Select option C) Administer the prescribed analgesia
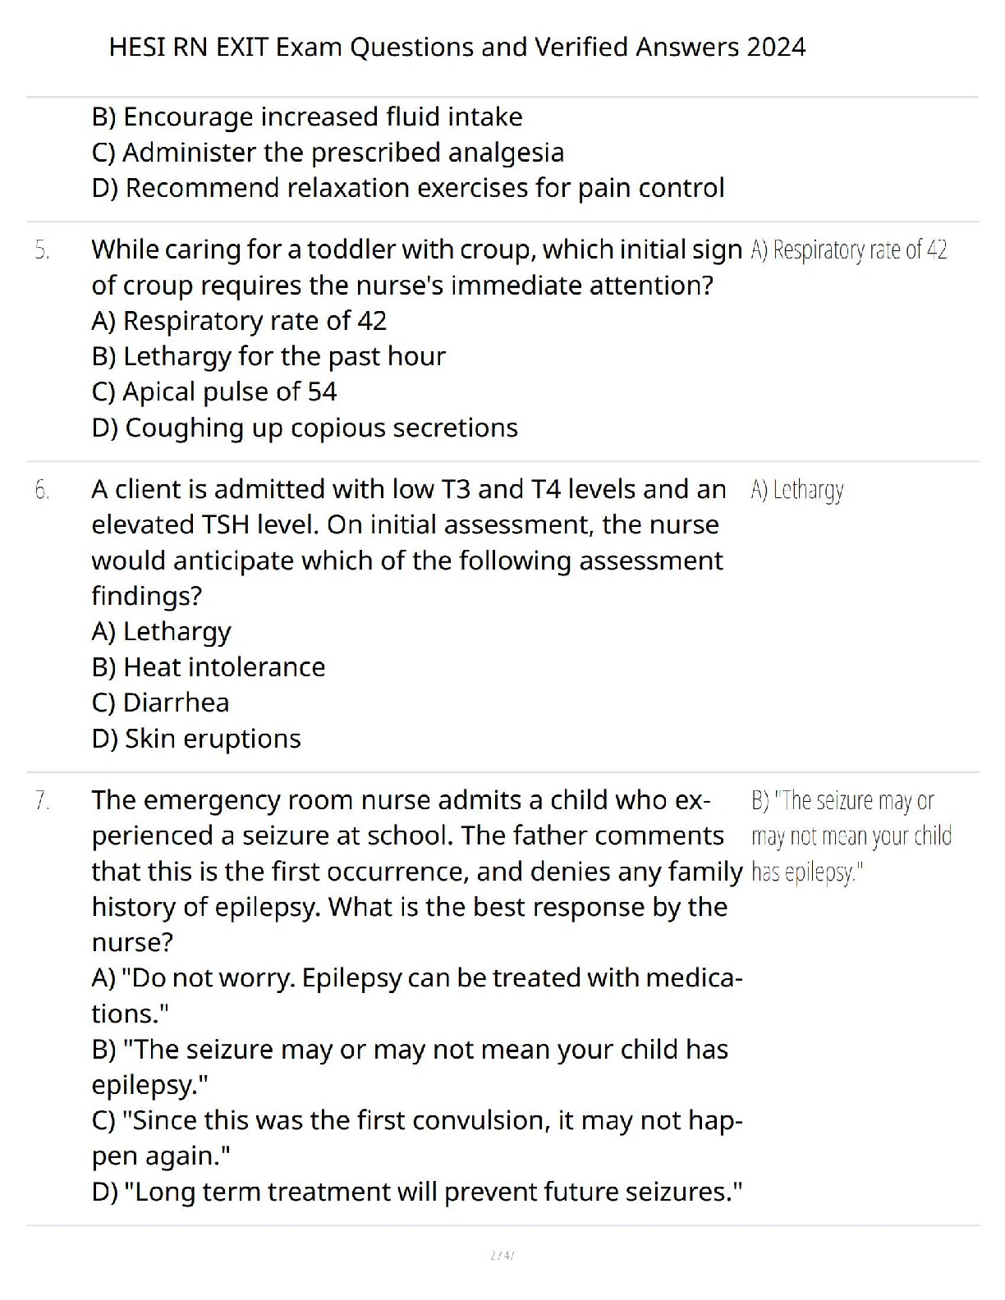This screenshot has width=1005, height=1300. click(328, 153)
